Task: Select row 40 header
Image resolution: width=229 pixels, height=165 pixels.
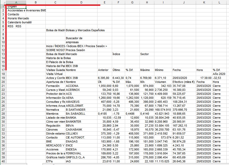Action: 3,161
